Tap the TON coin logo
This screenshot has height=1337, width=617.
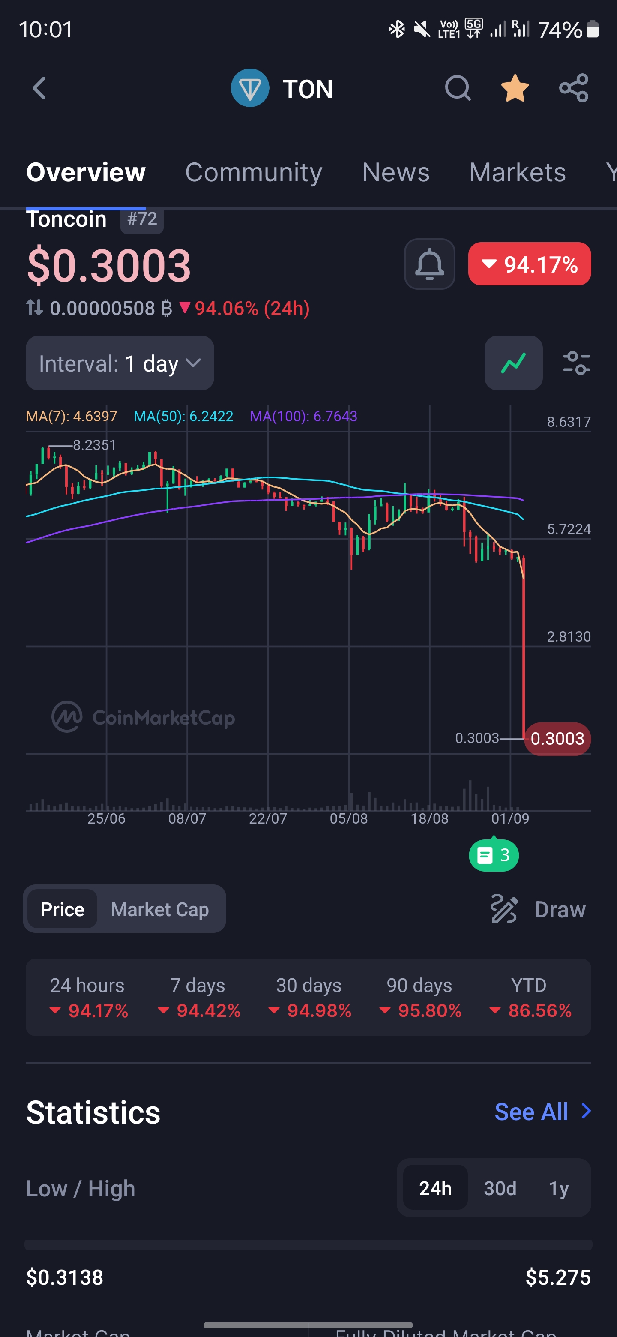click(250, 88)
